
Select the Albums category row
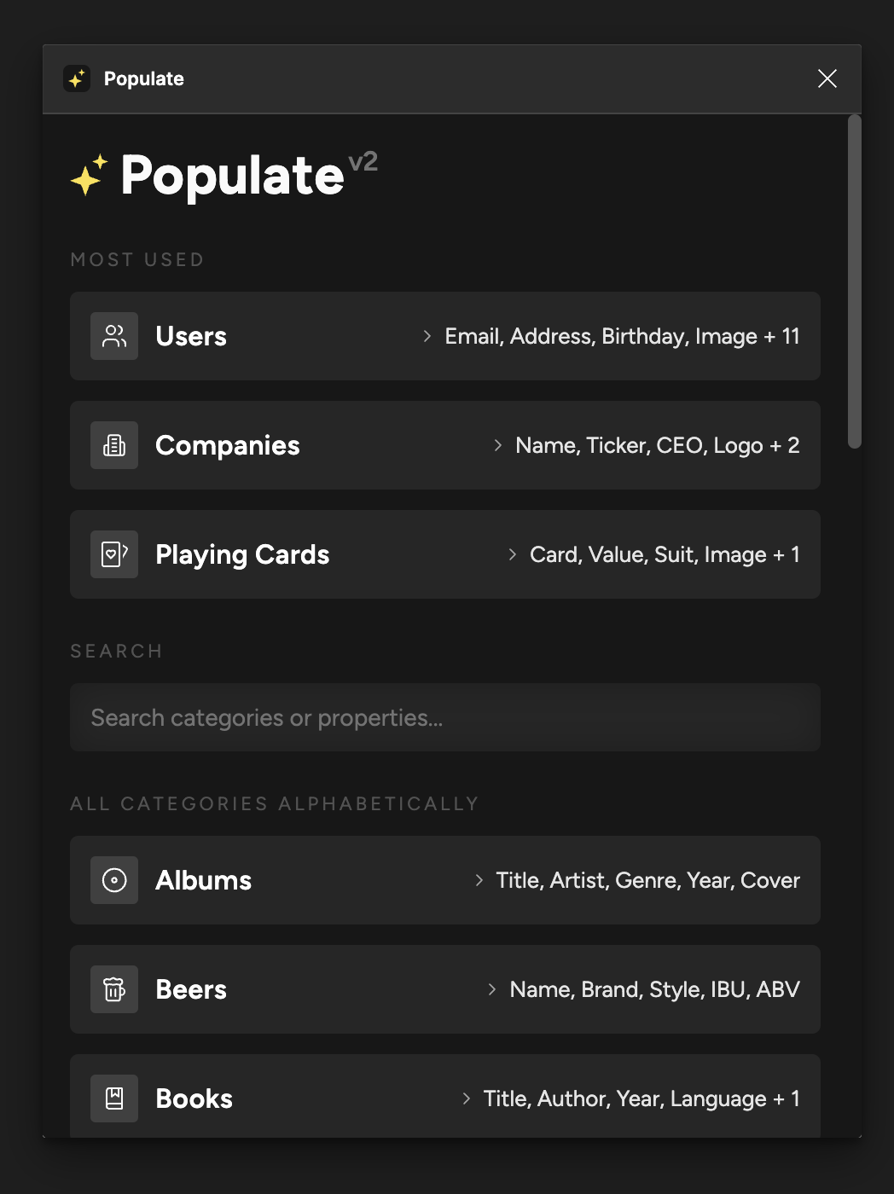coord(445,880)
